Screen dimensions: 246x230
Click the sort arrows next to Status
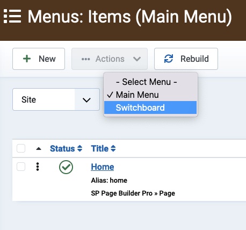(x=80, y=148)
